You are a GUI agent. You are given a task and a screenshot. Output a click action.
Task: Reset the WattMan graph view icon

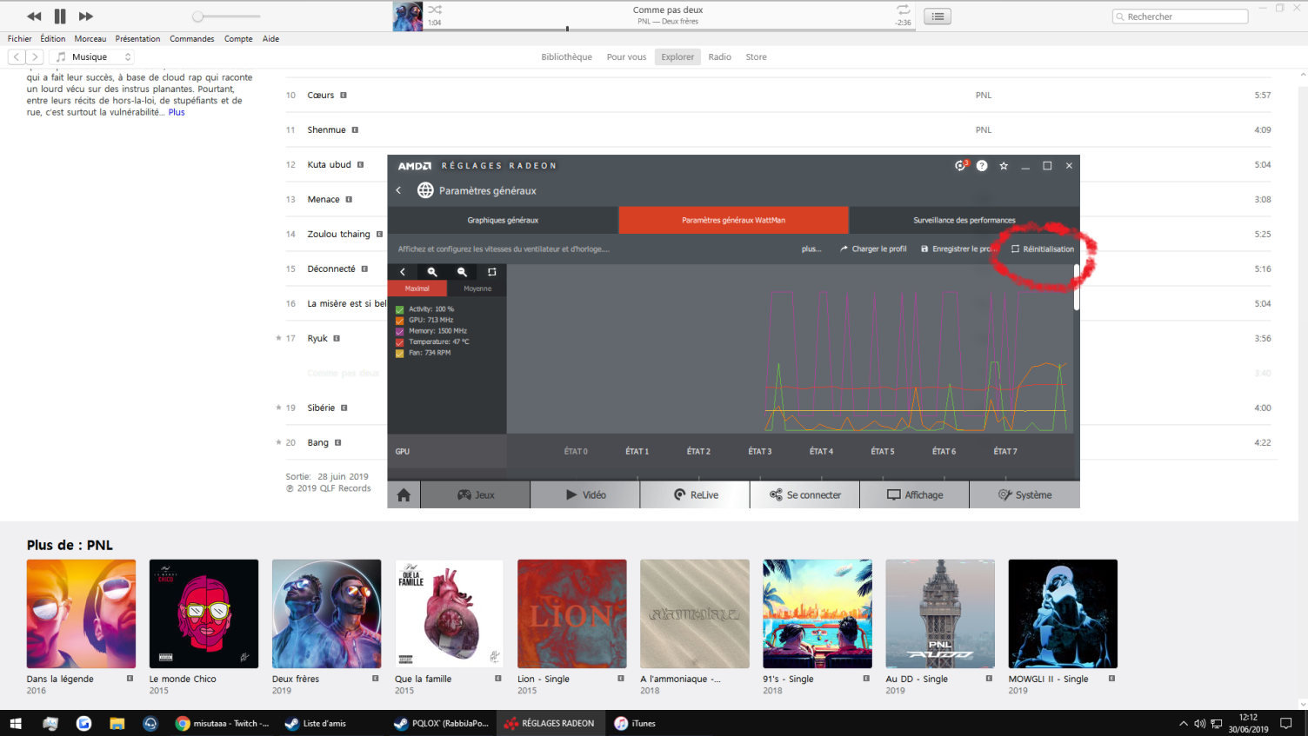pyautogui.click(x=491, y=272)
